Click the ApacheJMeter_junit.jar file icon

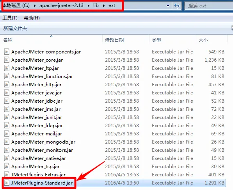coord(7,117)
